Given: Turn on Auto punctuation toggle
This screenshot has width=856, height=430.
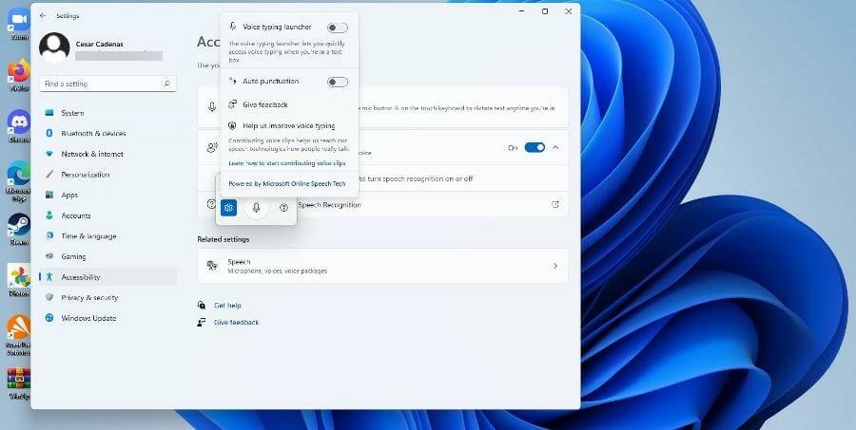Looking at the screenshot, I should click(337, 82).
